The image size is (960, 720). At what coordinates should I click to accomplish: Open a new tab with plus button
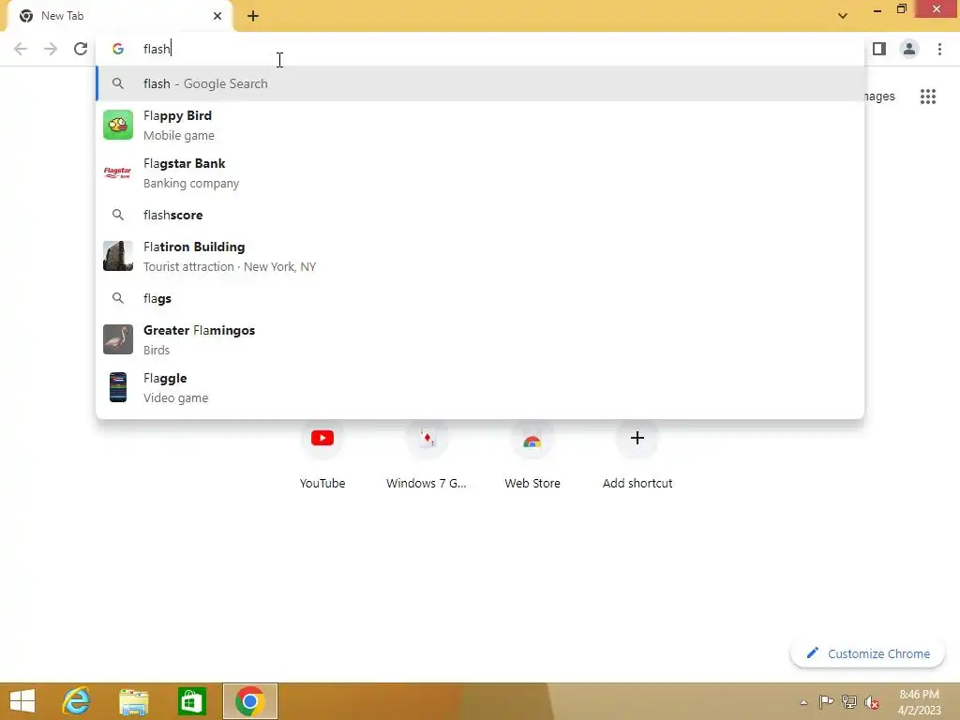[253, 17]
